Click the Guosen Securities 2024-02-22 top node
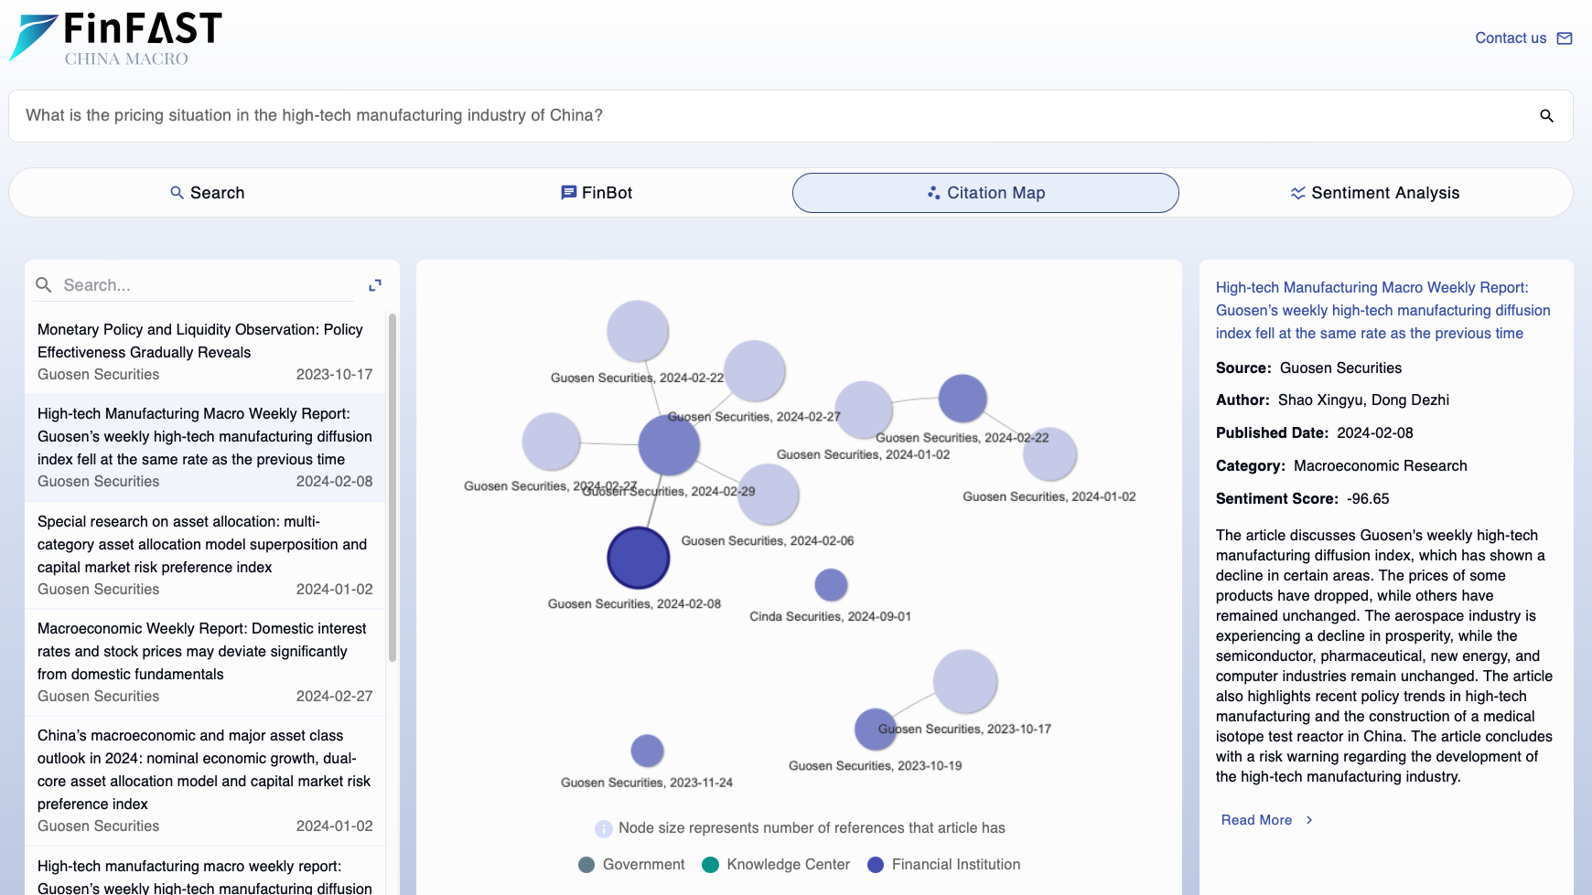 point(638,331)
